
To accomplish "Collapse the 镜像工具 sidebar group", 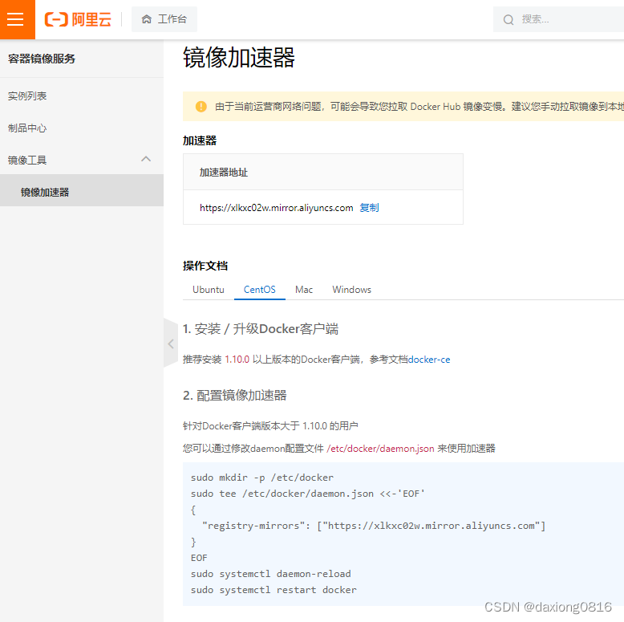I will (x=82, y=160).
